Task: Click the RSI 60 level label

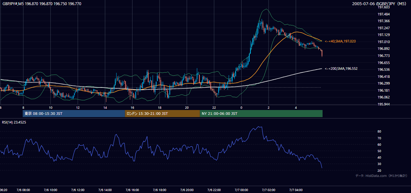Action: 379,144
